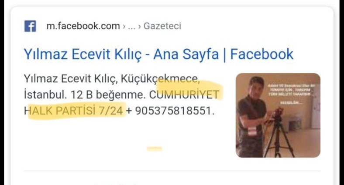Click the Ana Sayfa part of the title
344x185 pixels.
tap(186, 54)
